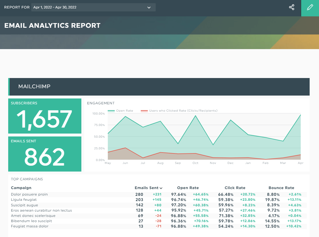This screenshot has height=237, width=319.
Task: Click the TOP CAMPAIGNS section label
Action: (27, 179)
